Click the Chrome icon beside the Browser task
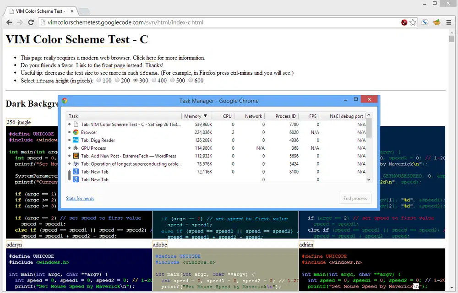458x293 pixels. coord(76,132)
